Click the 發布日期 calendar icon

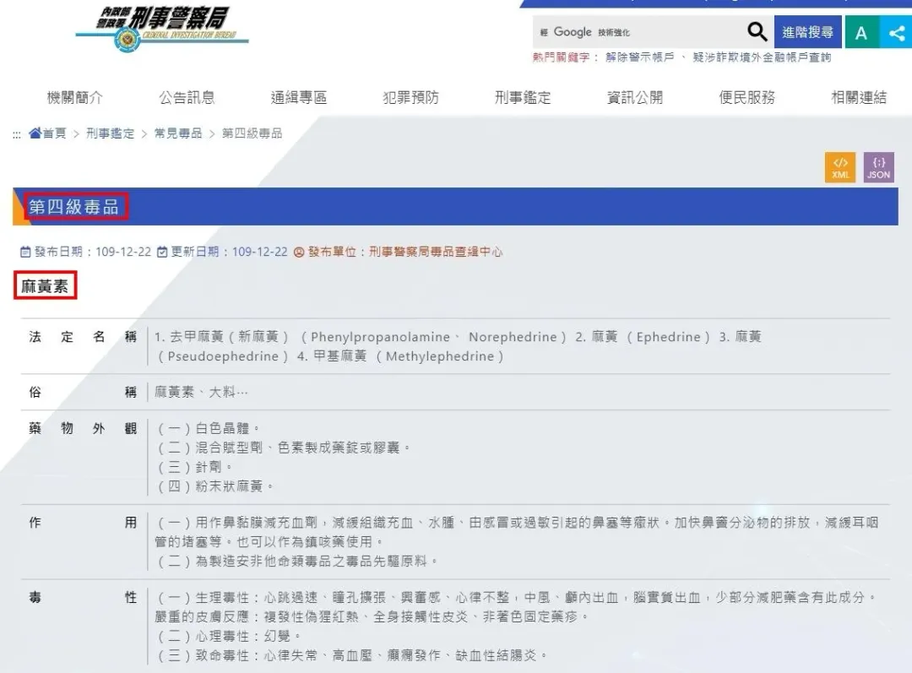(x=25, y=252)
